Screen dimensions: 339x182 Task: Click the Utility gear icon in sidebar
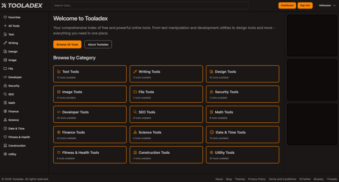click(5, 154)
